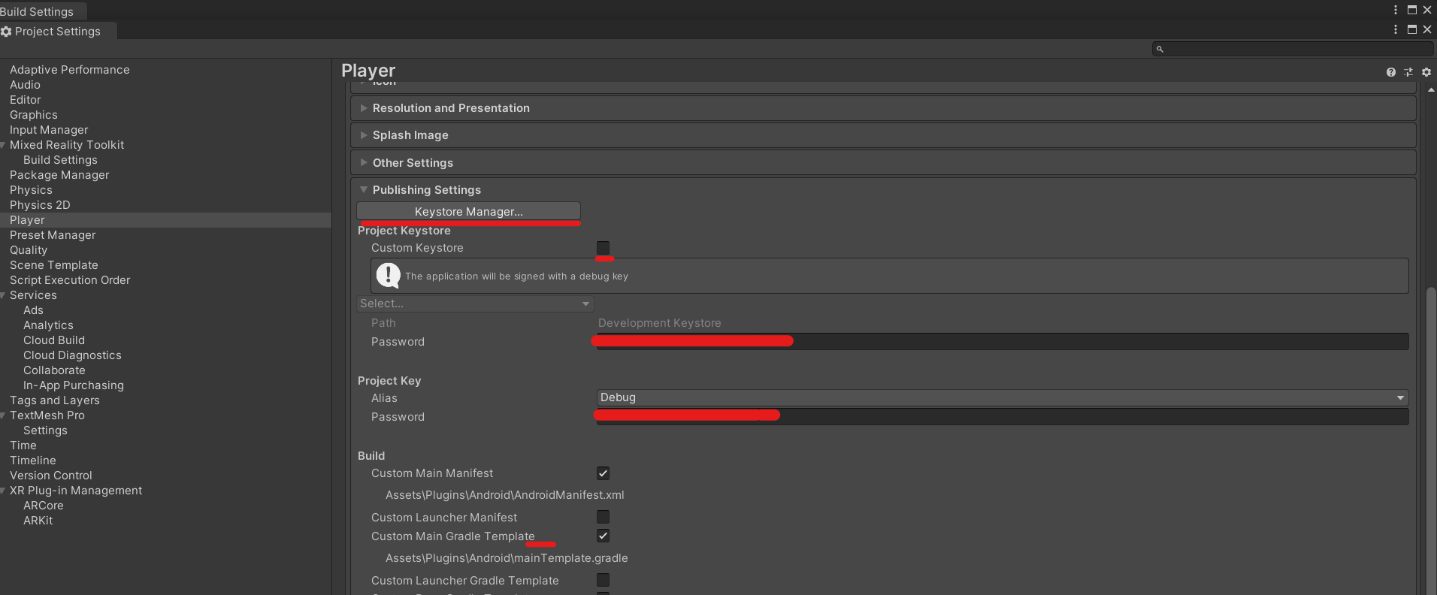Select TextMesh Pro Settings entry
The image size is (1437, 595).
click(45, 430)
